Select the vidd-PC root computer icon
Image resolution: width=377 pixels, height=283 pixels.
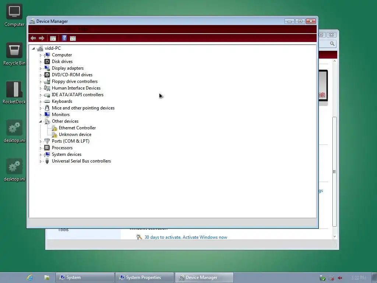click(x=40, y=48)
